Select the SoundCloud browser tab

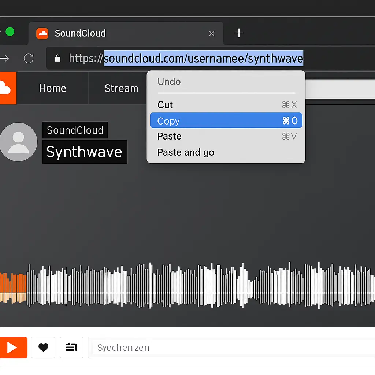pos(126,33)
